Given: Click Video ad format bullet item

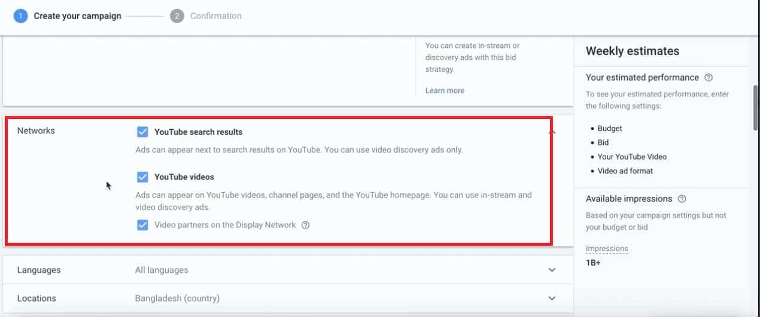Looking at the screenshot, I should pyautogui.click(x=625, y=171).
